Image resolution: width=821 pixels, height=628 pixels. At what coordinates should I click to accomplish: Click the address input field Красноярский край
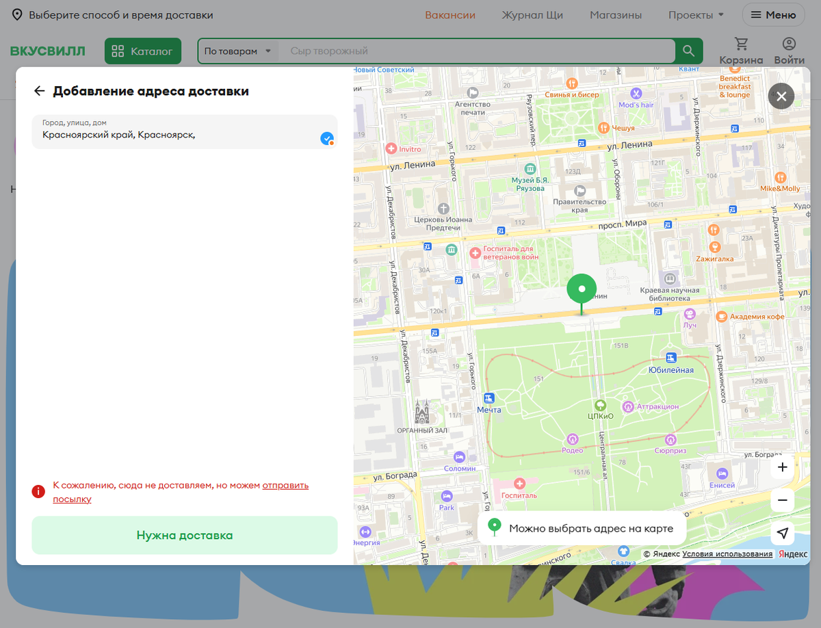point(185,131)
